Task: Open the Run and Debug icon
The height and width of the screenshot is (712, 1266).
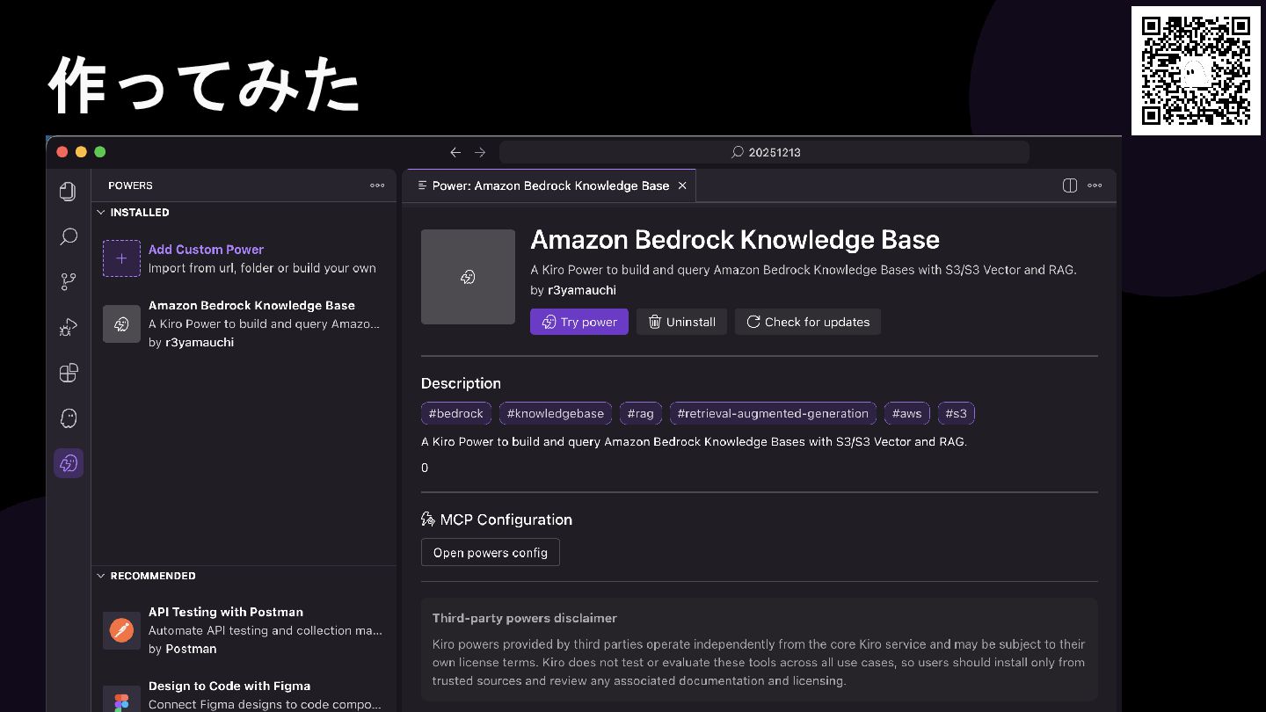Action: pyautogui.click(x=68, y=327)
